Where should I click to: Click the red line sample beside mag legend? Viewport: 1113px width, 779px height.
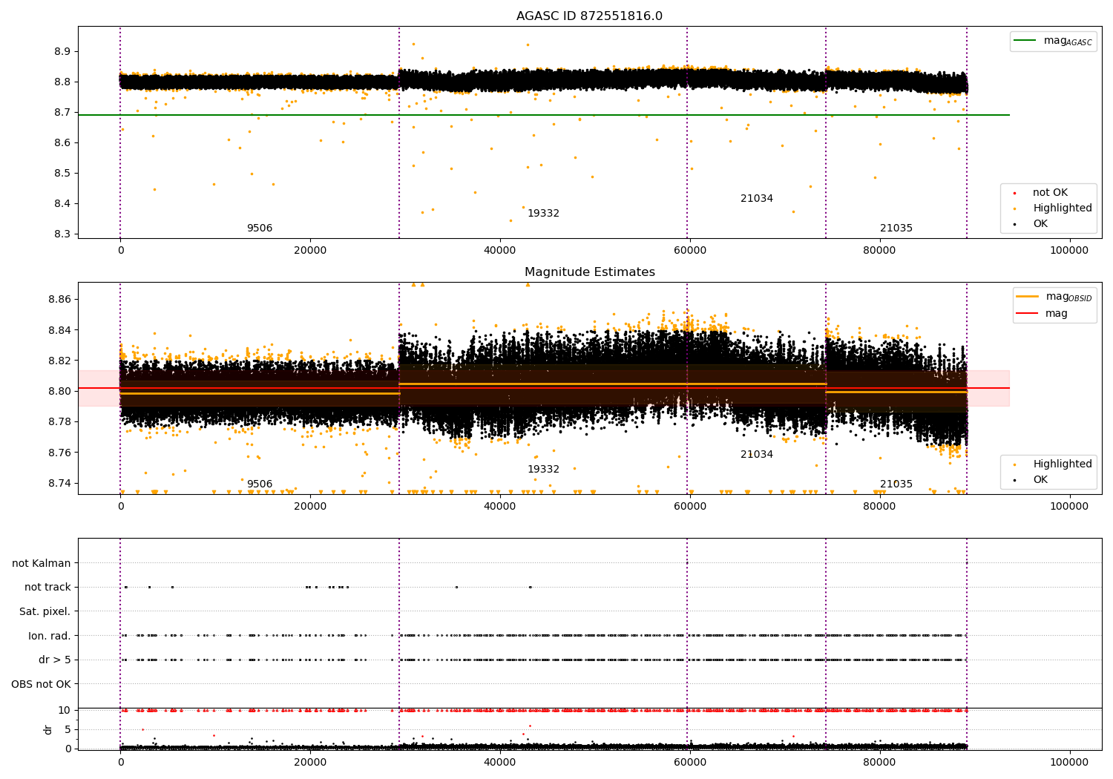[1028, 313]
